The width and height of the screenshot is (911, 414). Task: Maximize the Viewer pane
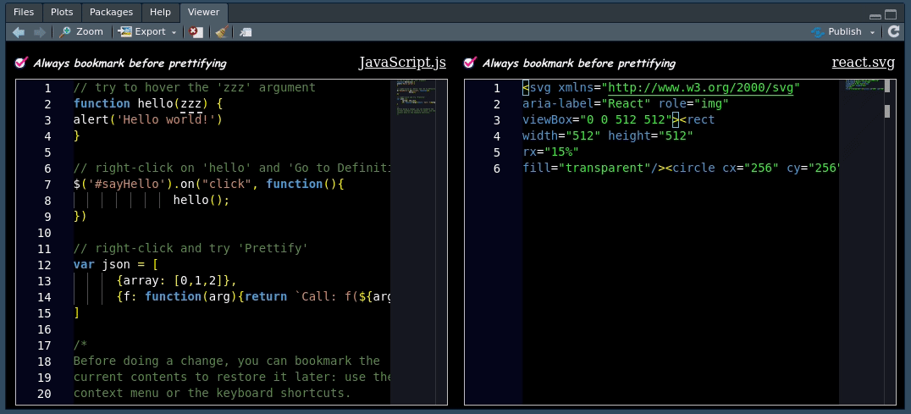[890, 14]
